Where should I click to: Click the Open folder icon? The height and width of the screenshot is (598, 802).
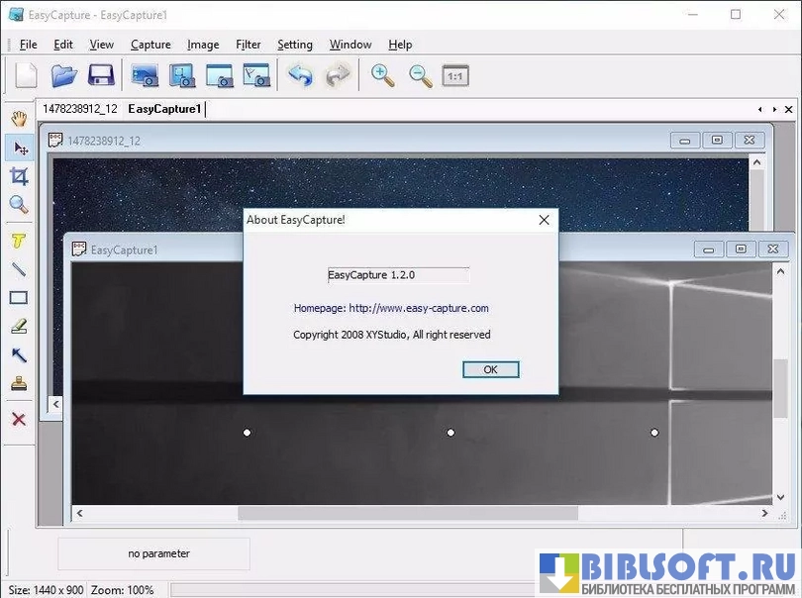(x=63, y=75)
